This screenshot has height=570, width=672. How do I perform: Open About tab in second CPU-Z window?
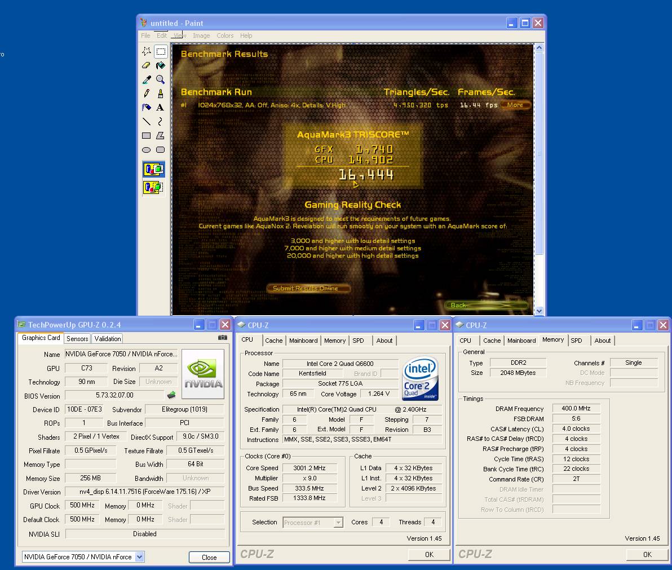pos(603,341)
